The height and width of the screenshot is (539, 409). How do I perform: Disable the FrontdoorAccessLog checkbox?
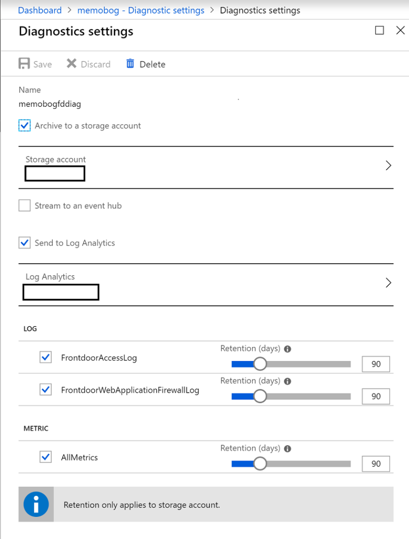coord(46,357)
